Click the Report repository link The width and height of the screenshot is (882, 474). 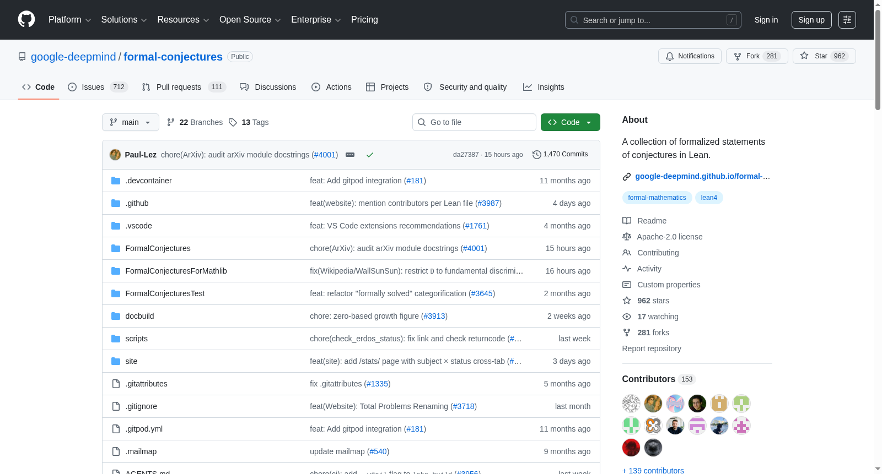[652, 348]
